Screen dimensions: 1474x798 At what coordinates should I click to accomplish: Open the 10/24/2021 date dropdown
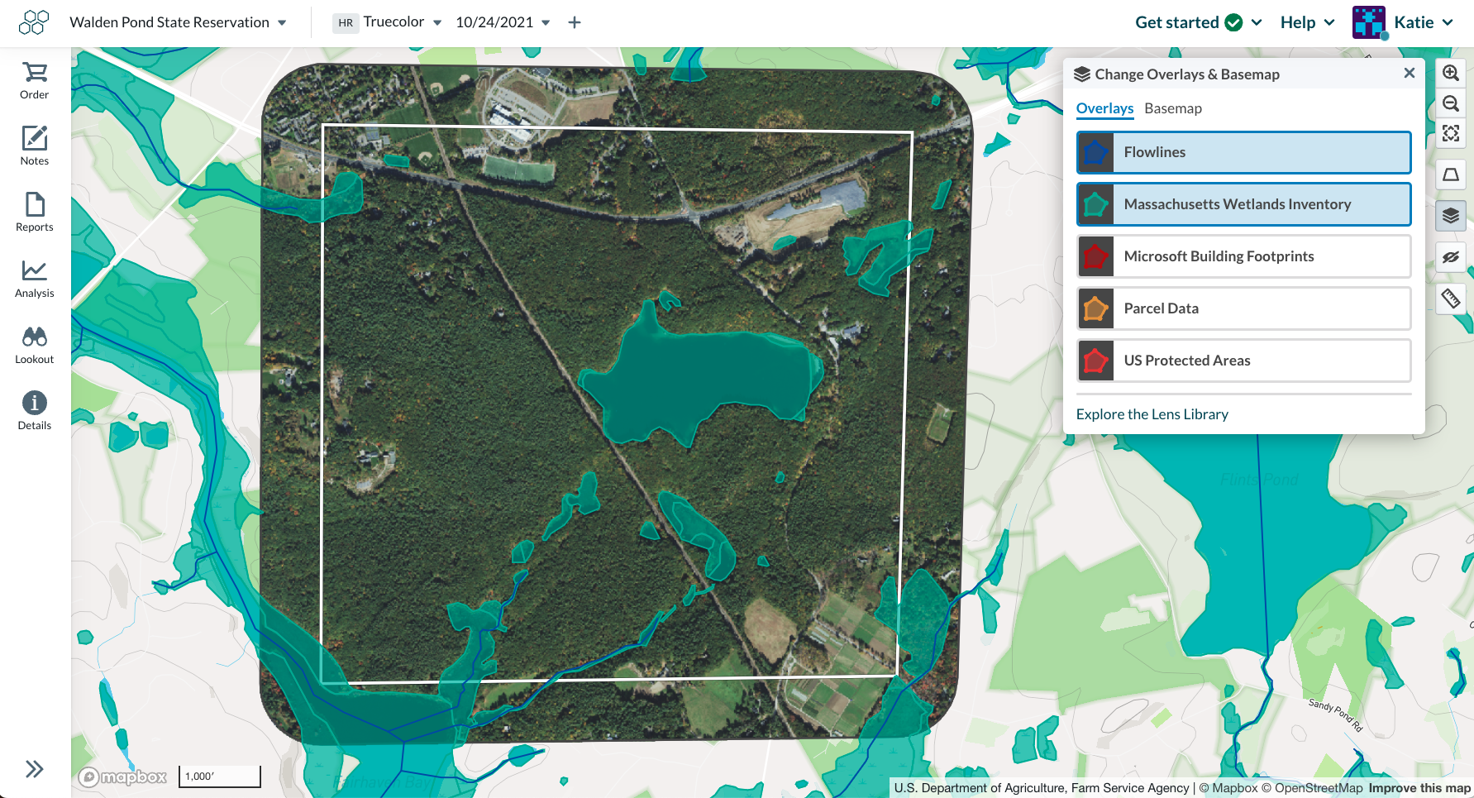pyautogui.click(x=503, y=22)
